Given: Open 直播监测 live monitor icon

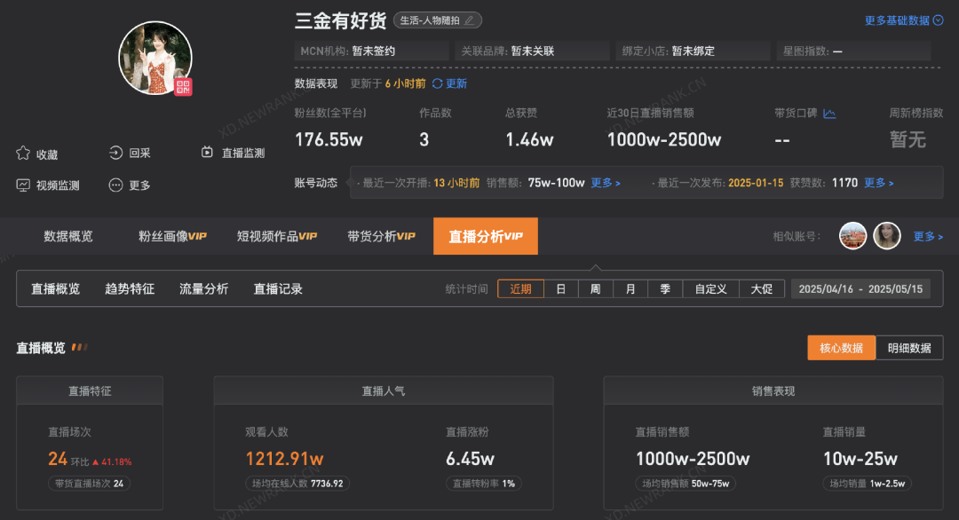Looking at the screenshot, I should coord(207,152).
